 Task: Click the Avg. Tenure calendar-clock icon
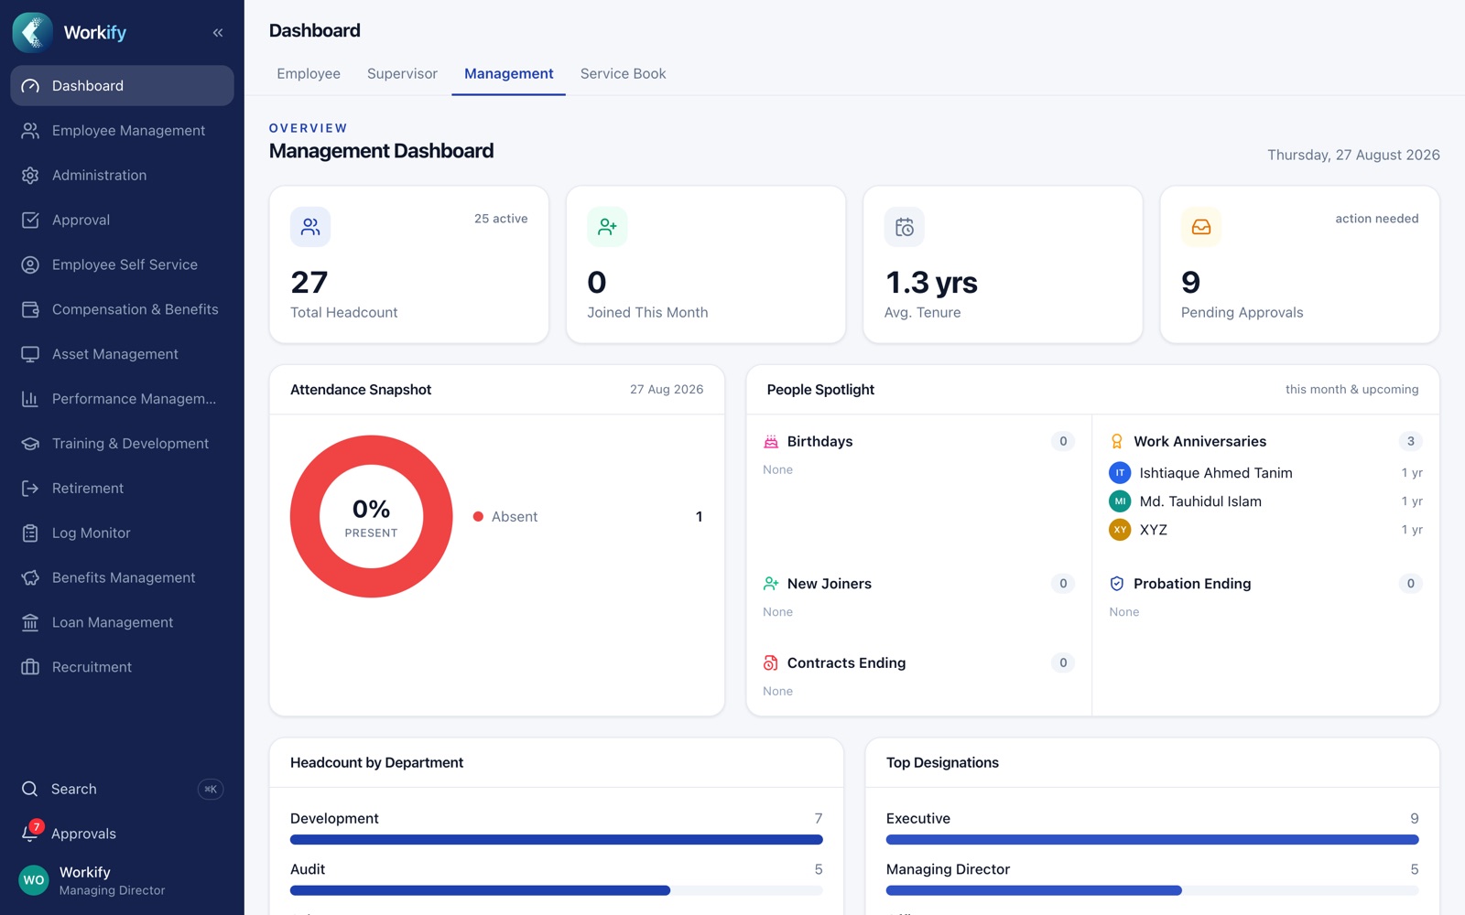[904, 227]
